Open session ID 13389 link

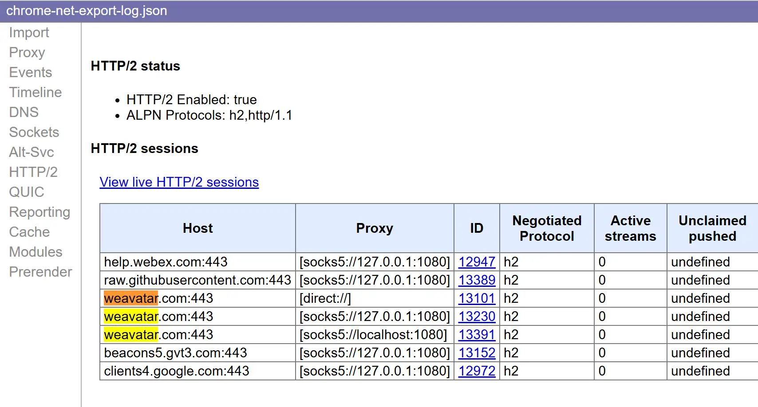click(477, 280)
